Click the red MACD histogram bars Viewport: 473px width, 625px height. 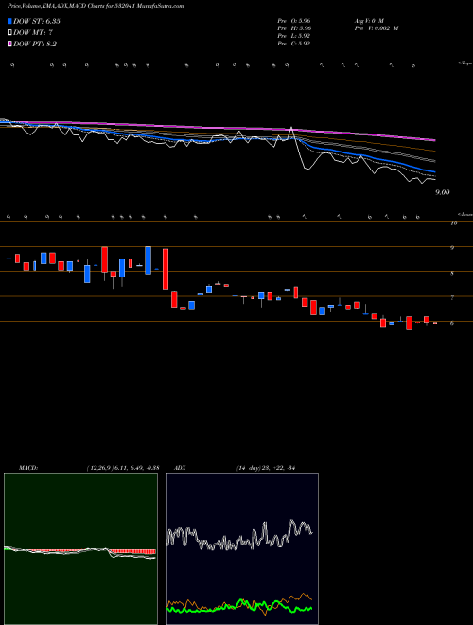click(x=131, y=552)
